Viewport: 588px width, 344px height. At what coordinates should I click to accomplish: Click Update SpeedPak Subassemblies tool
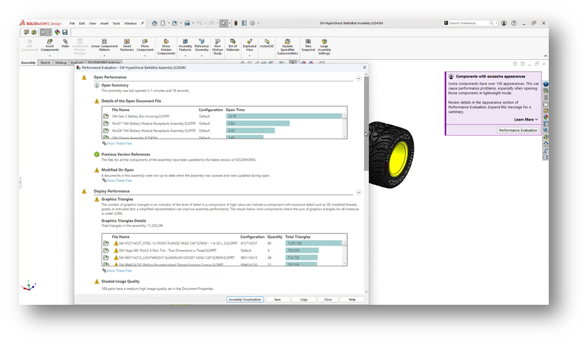point(287,47)
